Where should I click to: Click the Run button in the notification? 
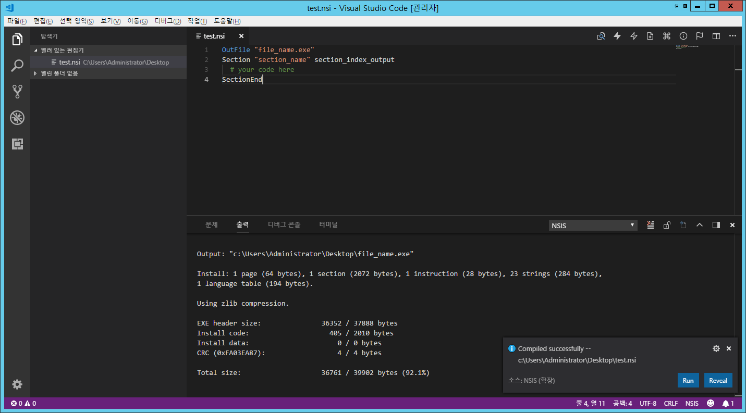688,380
